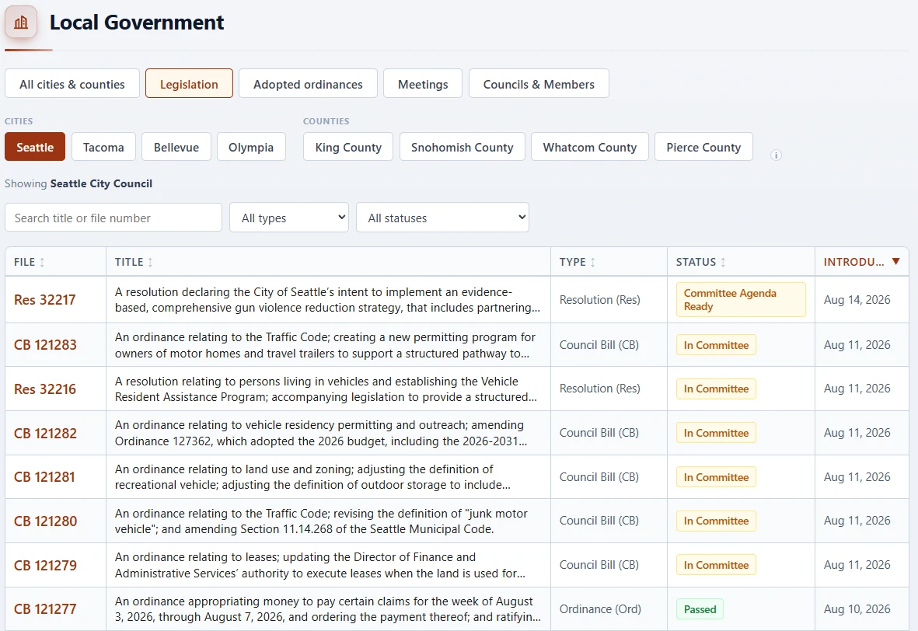Viewport: 918px width, 631px height.
Task: Click the Local Government building icon
Action: (21, 23)
